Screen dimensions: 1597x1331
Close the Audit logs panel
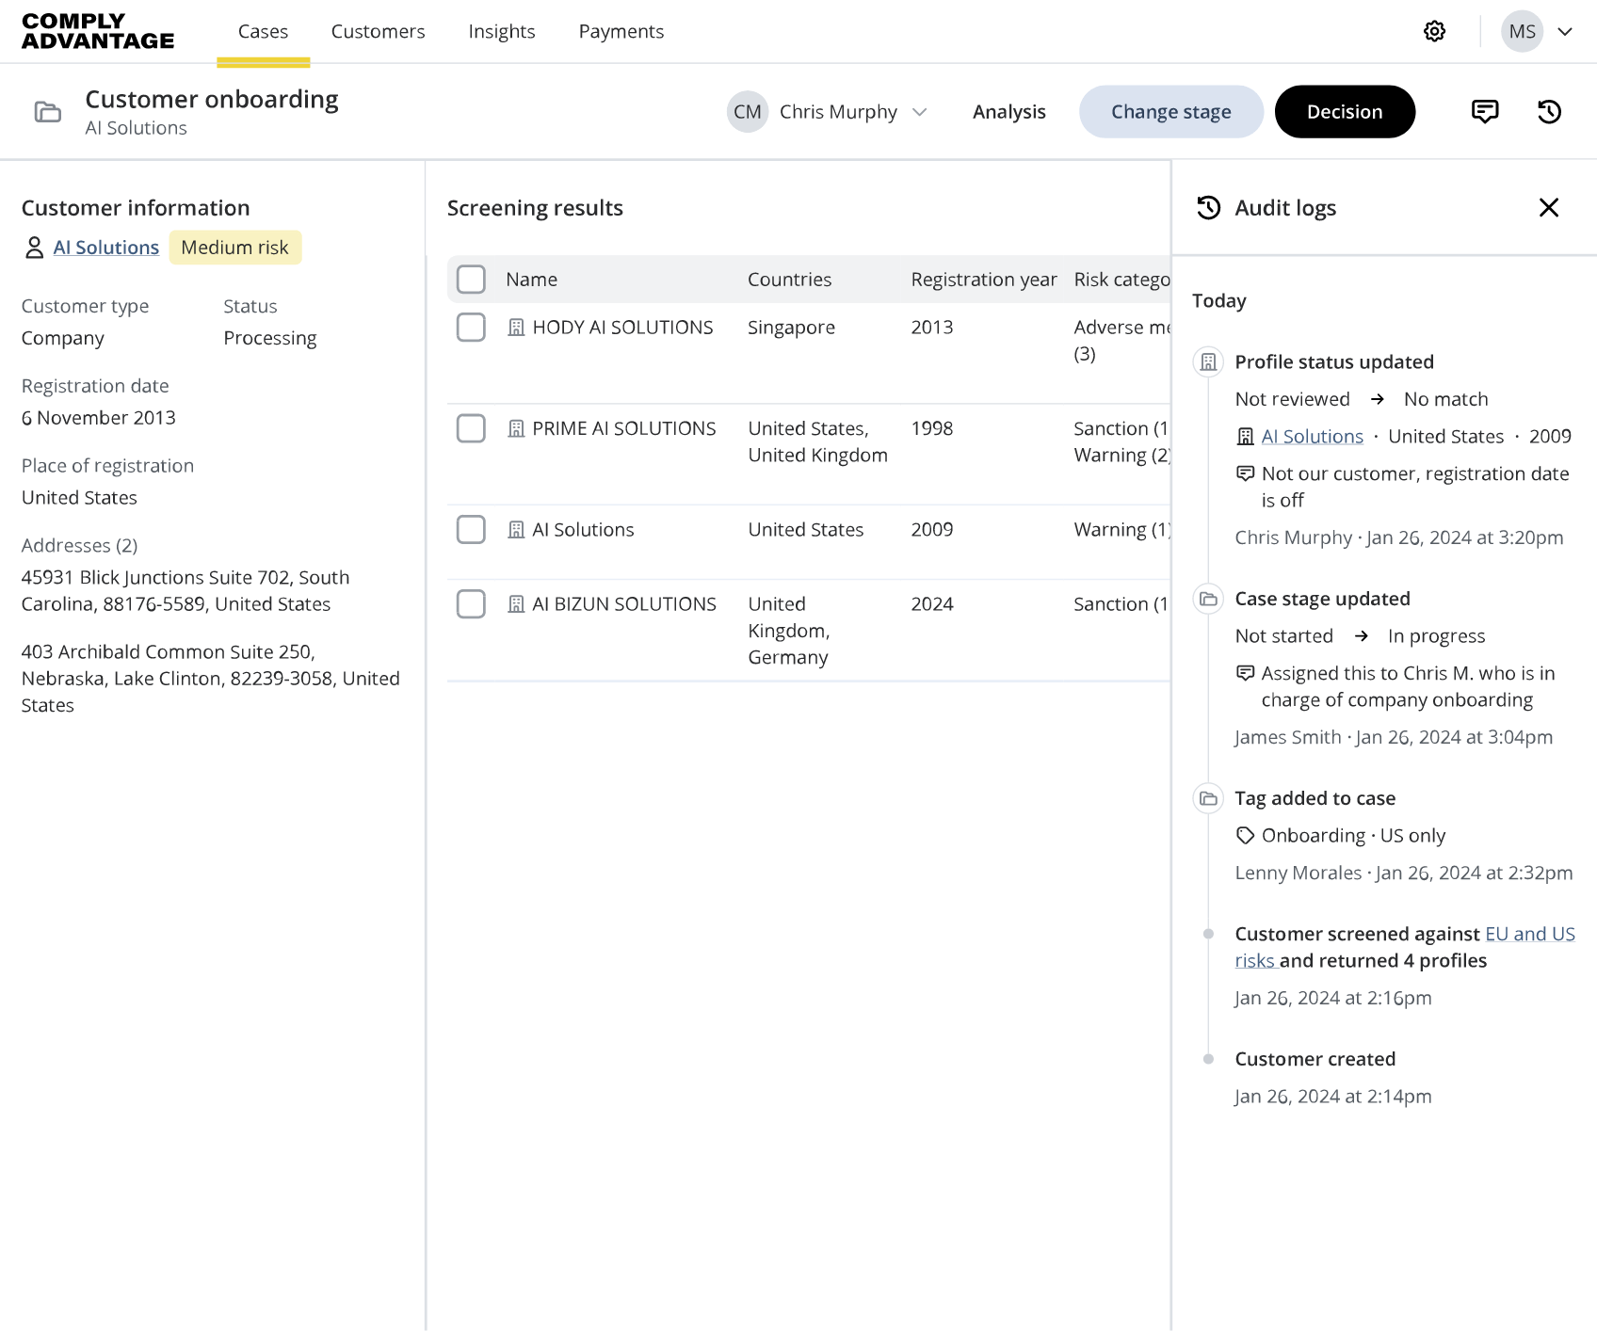[x=1548, y=208]
